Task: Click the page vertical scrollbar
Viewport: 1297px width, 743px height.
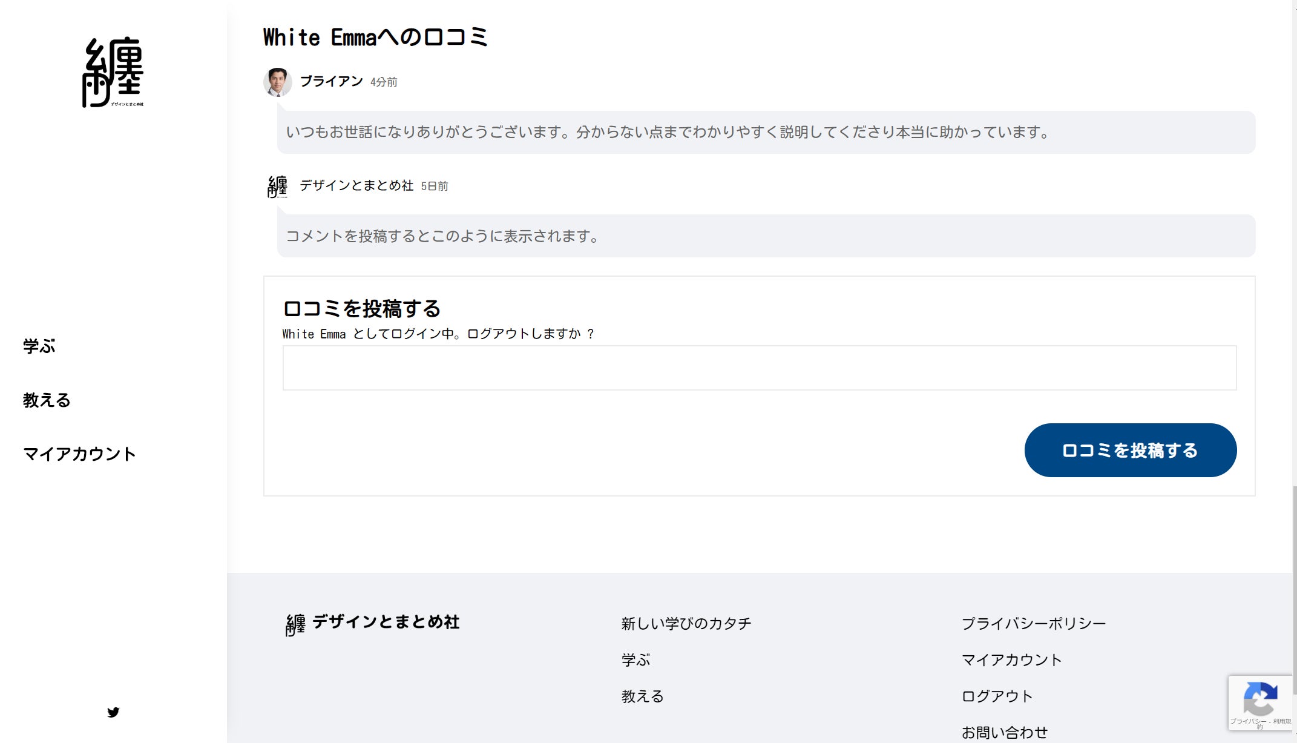Action: tap(1294, 590)
